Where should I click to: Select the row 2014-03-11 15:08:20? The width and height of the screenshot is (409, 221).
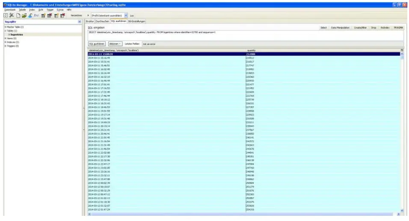244,54
